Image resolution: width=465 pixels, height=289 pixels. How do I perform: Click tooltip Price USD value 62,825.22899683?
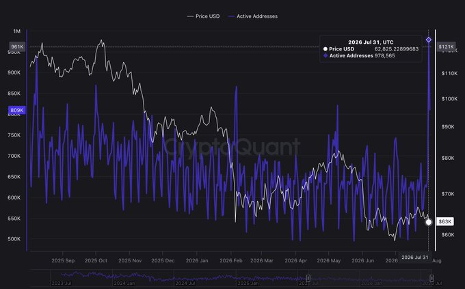pos(397,49)
